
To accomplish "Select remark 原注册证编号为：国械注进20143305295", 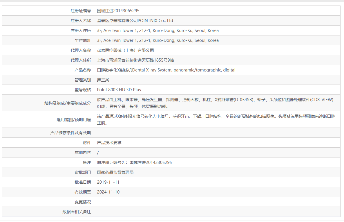I will (x=134, y=163).
